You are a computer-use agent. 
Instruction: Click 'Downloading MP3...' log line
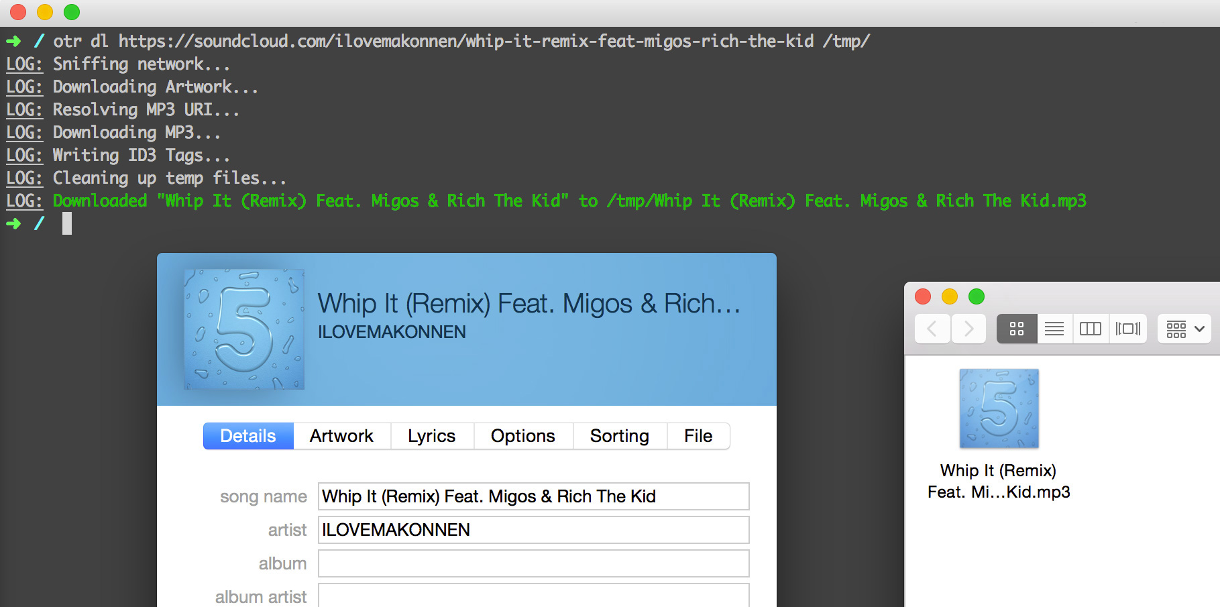click(137, 133)
